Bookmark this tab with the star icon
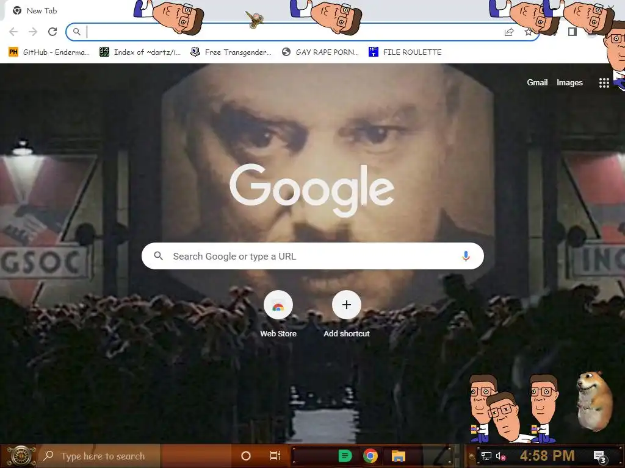Image resolution: width=625 pixels, height=468 pixels. tap(529, 32)
